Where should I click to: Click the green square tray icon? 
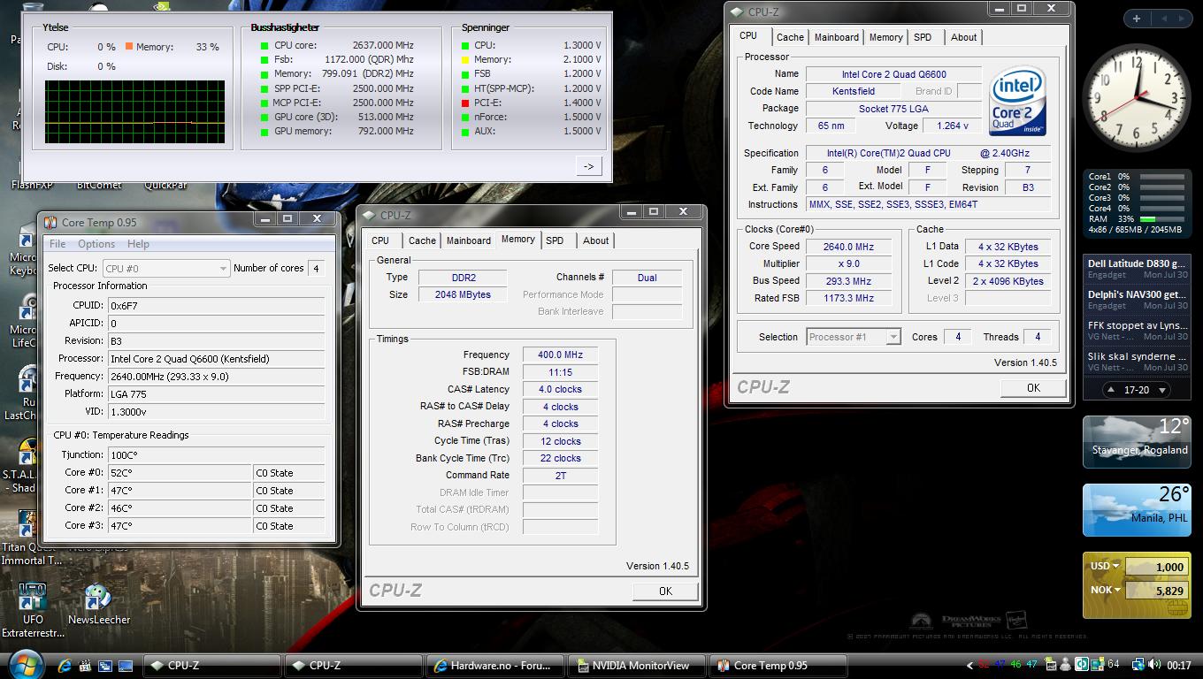(x=1081, y=665)
